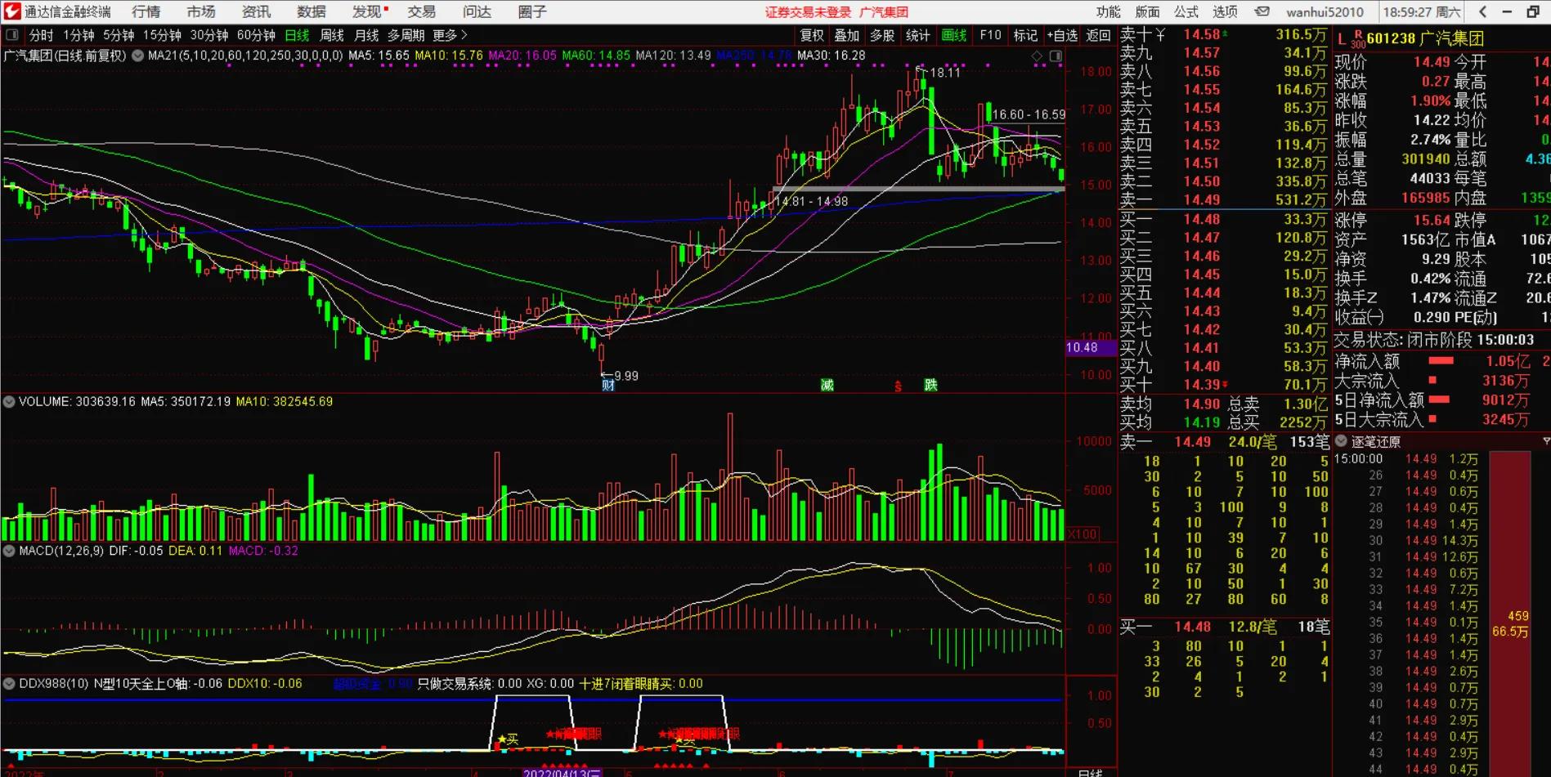Viewport: 1551px width, 777px height.
Task: Expand the DDX988 indicator dropdown
Action: (9, 684)
